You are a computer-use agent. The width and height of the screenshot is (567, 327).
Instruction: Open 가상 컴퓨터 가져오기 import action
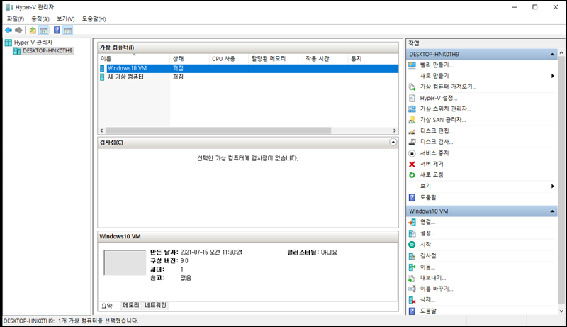pyautogui.click(x=448, y=87)
